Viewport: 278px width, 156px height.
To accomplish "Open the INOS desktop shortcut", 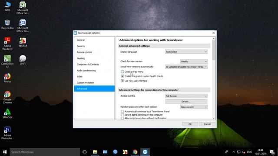I will (7, 6).
